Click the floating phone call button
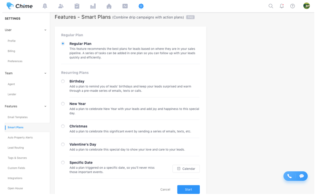316x196 pixels. (x=289, y=176)
